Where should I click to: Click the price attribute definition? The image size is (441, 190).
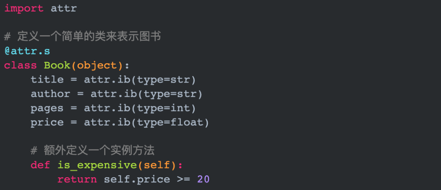pos(120,123)
